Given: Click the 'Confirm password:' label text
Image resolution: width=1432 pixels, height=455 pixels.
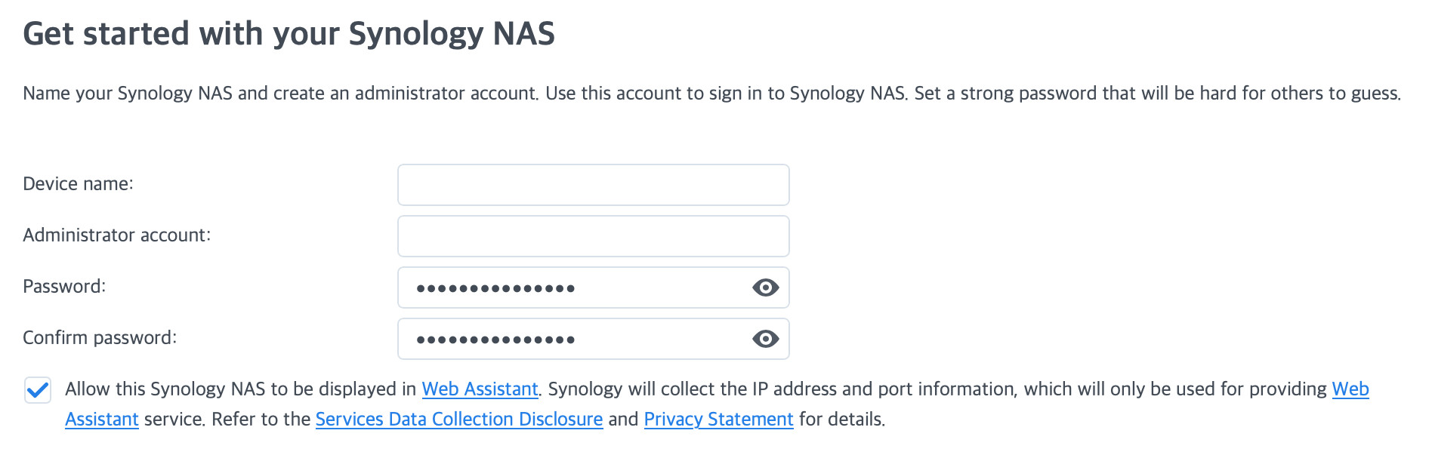Looking at the screenshot, I should tap(100, 338).
